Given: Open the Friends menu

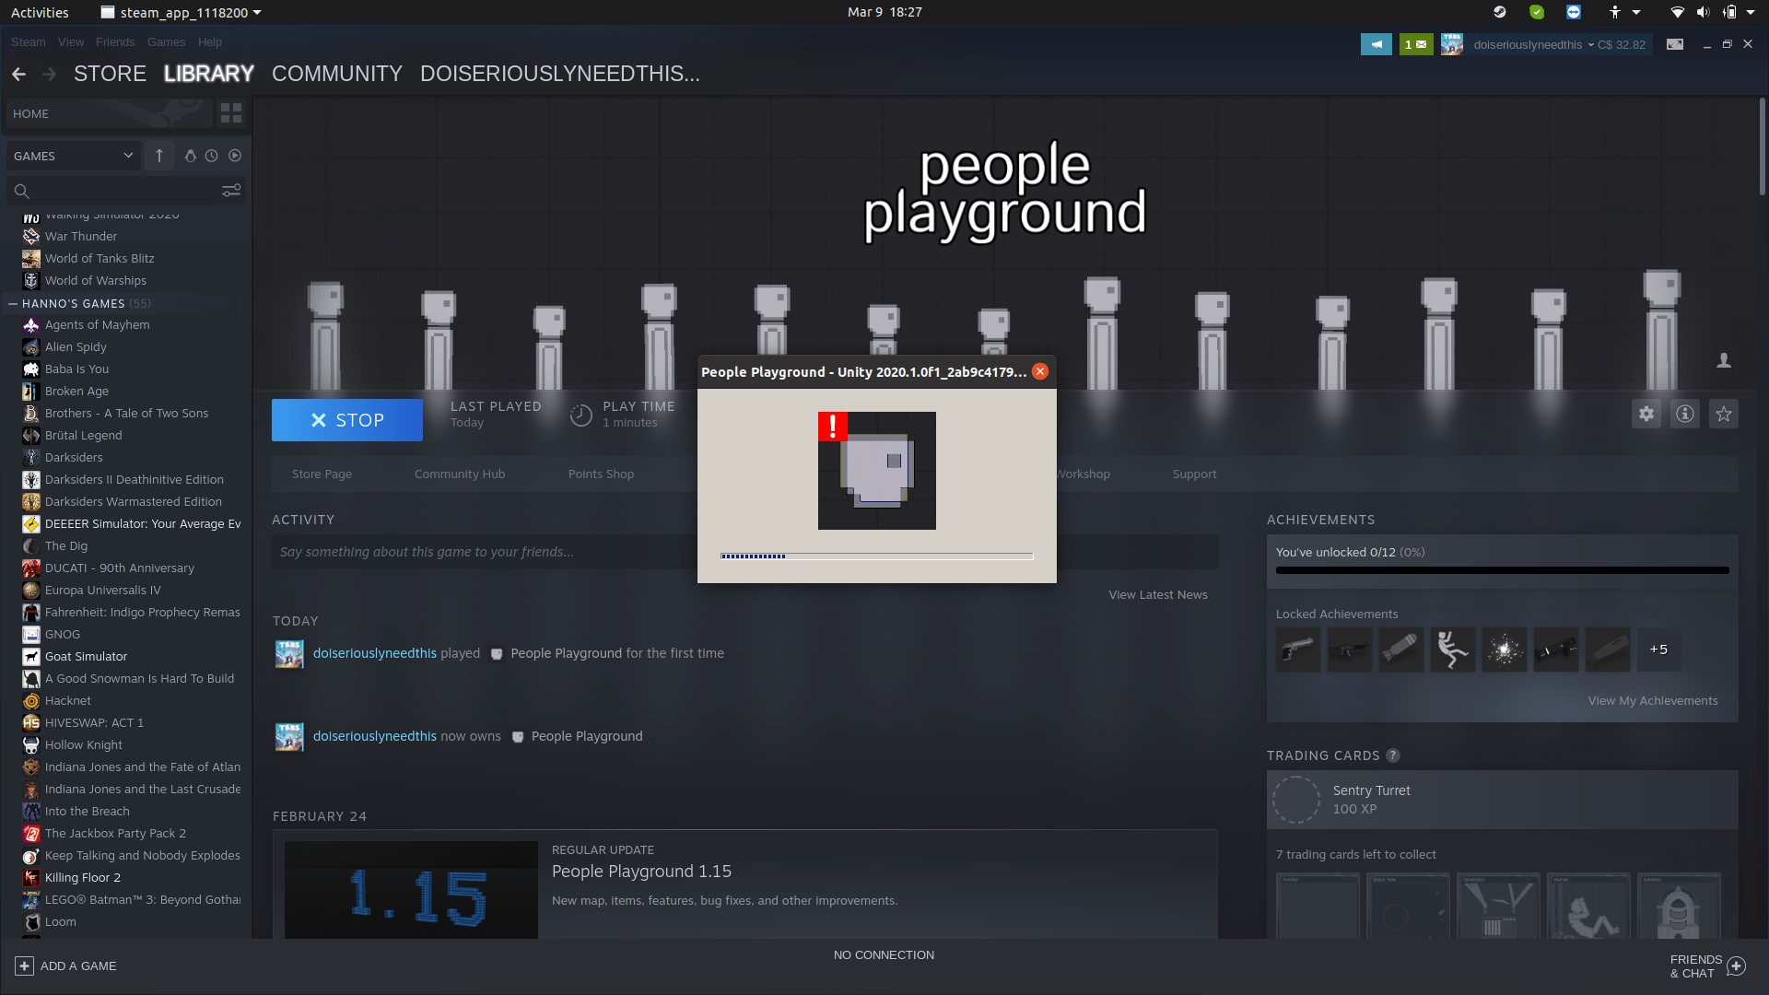Looking at the screenshot, I should 114,42.
